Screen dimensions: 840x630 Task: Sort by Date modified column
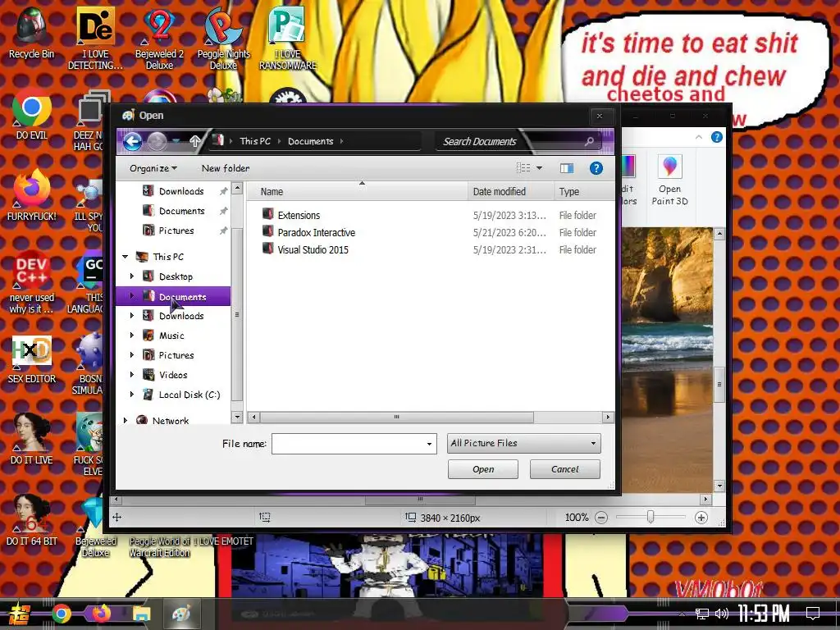click(510, 191)
